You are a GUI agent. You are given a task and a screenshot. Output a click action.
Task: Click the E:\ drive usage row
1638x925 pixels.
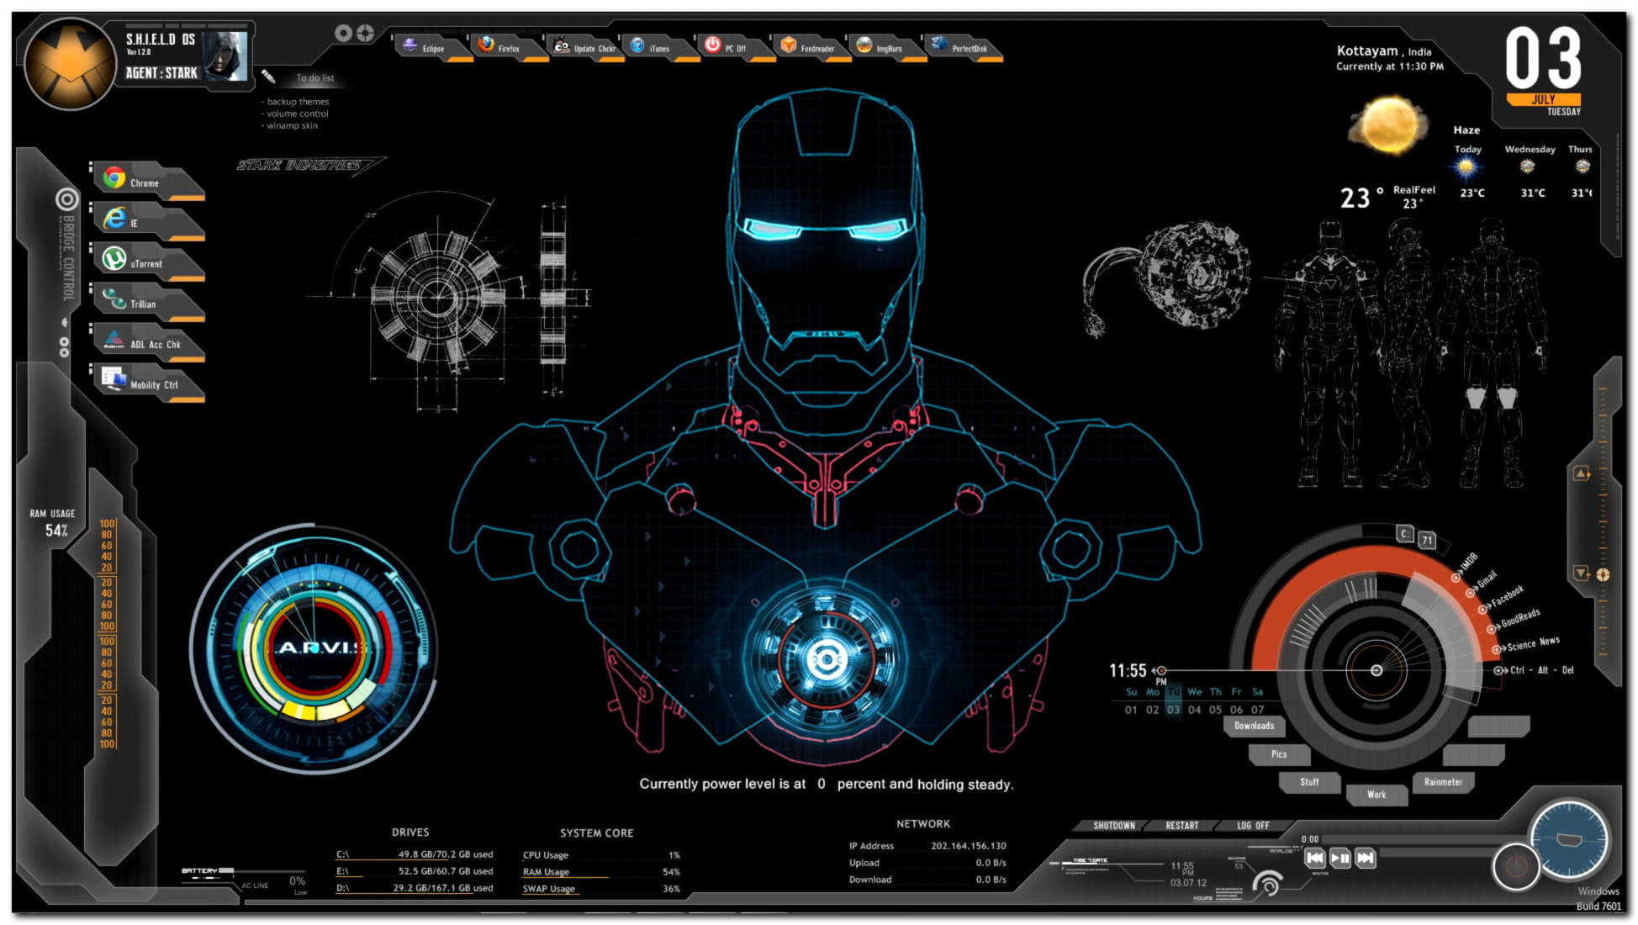415,871
